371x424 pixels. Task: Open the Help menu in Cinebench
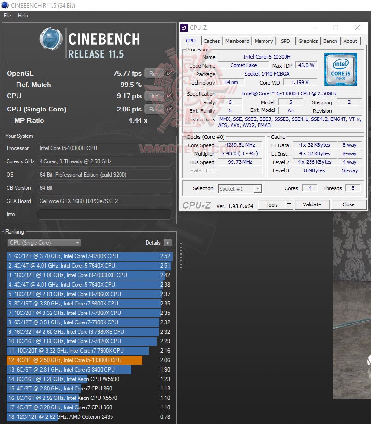point(23,16)
